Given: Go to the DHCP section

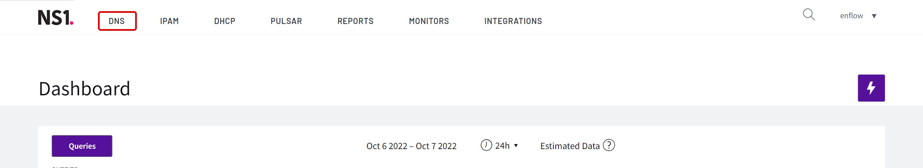Looking at the screenshot, I should pyautogui.click(x=225, y=21).
